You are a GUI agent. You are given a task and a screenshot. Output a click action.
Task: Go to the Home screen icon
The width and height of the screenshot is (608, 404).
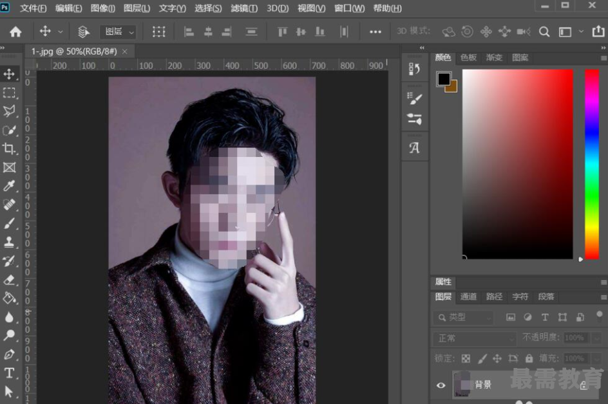(x=15, y=32)
